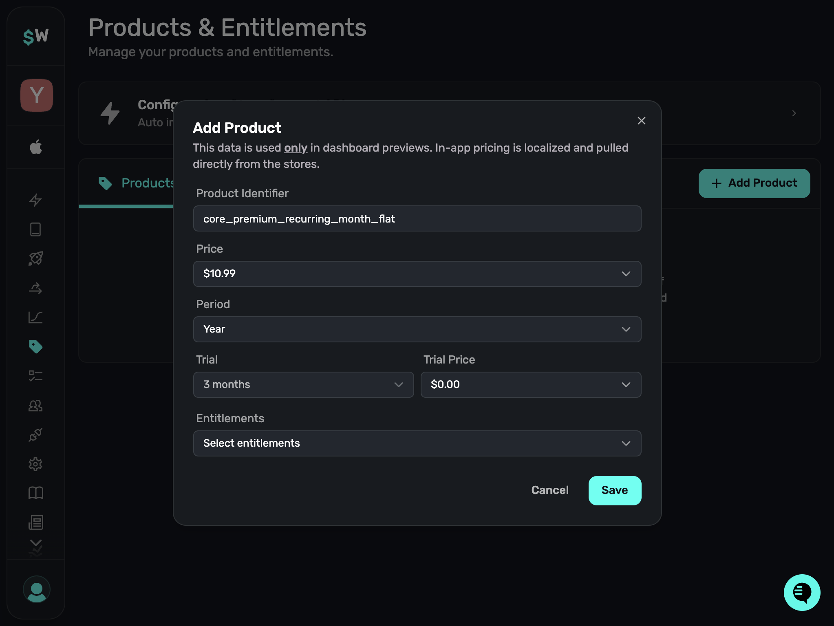This screenshot has width=834, height=626.
Task: Open the paywalls rocket icon
Action: tap(36, 258)
